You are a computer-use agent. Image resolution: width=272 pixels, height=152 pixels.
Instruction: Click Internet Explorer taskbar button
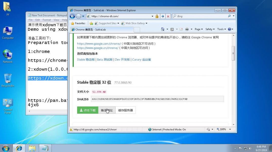point(19,148)
